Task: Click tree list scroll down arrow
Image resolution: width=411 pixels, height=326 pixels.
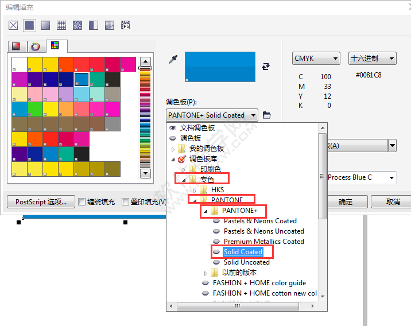Action: [x=323, y=296]
